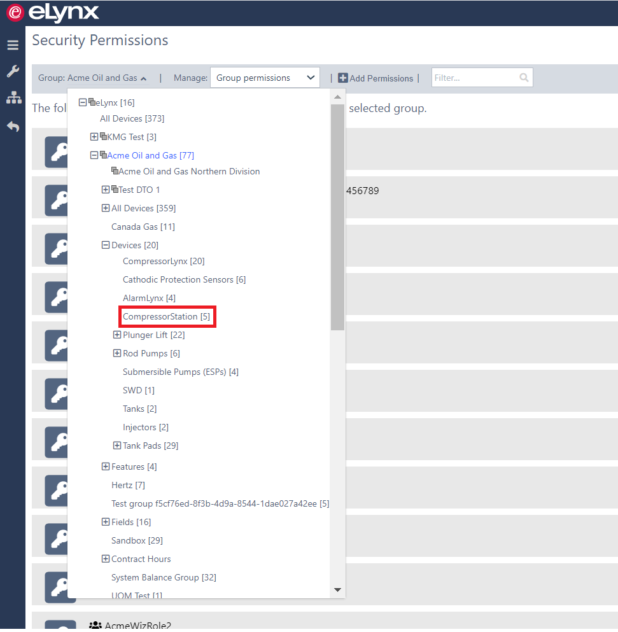The image size is (618, 632).
Task: Select Acme Oil and Gas Northern Division
Action: click(x=189, y=171)
